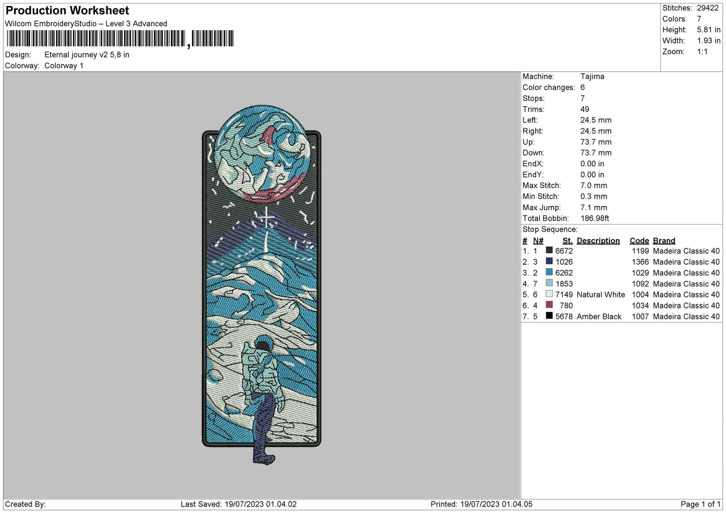Click the Code column header
The width and height of the screenshot is (726, 513).
point(639,241)
